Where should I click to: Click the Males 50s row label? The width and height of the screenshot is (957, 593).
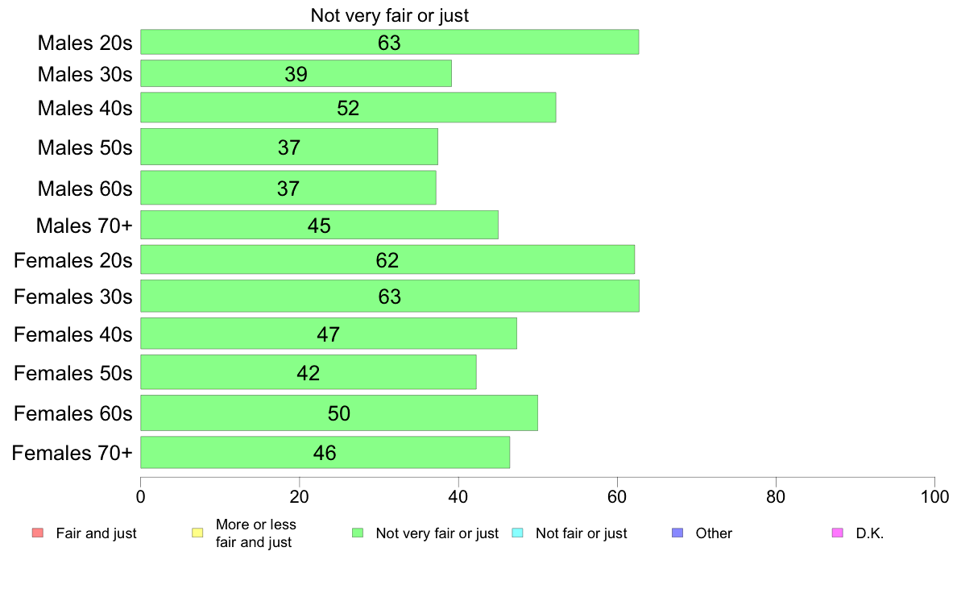click(85, 147)
